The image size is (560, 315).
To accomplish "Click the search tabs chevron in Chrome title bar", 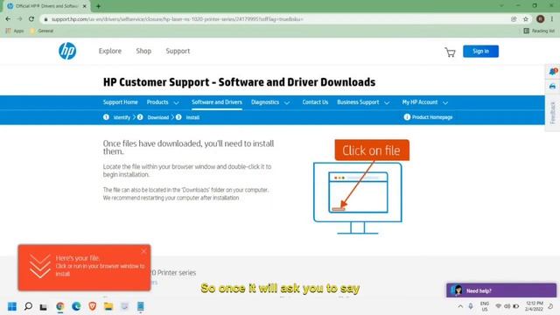I will [501, 6].
